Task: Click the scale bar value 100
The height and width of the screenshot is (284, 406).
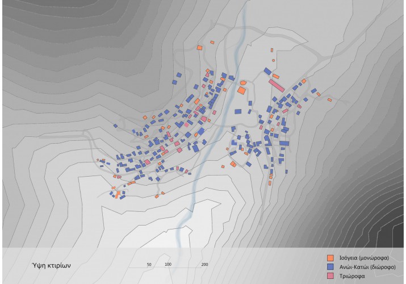Action: pyautogui.click(x=168, y=264)
